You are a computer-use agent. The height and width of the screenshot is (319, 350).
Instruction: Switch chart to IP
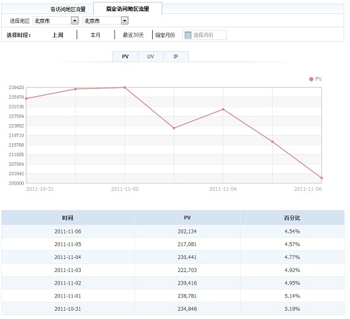[x=176, y=56]
